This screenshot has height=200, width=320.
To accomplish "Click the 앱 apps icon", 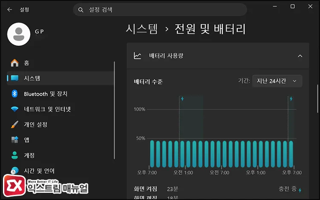I will coord(15,140).
